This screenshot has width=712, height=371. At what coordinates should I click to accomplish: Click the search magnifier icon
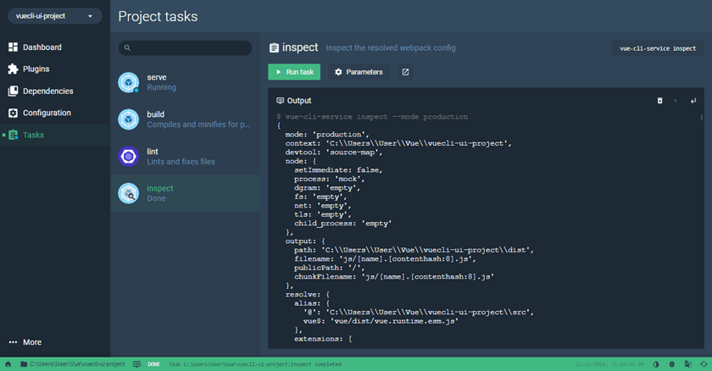pos(127,47)
